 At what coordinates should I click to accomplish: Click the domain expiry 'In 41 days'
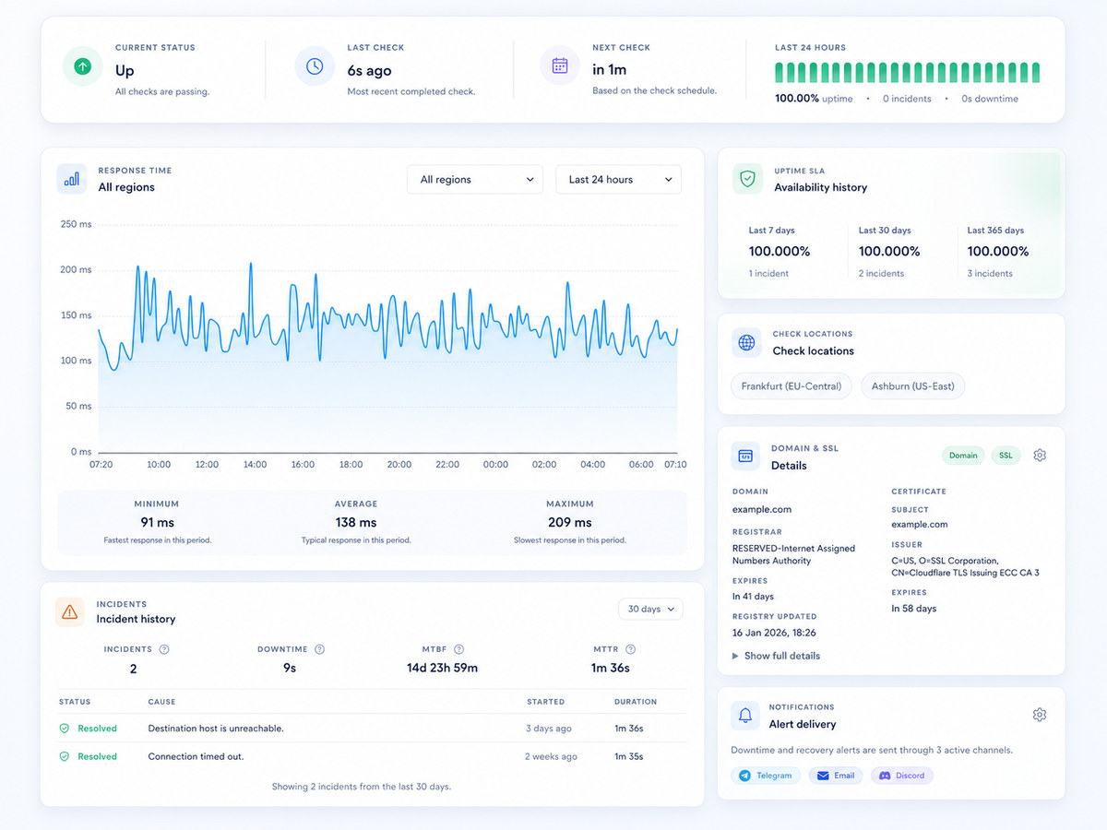point(753,597)
